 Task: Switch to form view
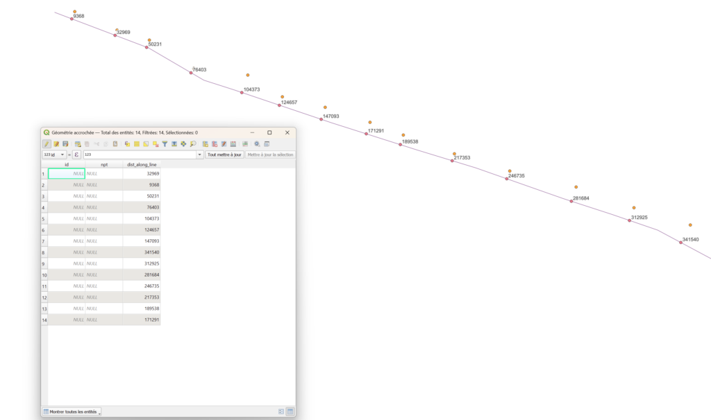coord(281,412)
